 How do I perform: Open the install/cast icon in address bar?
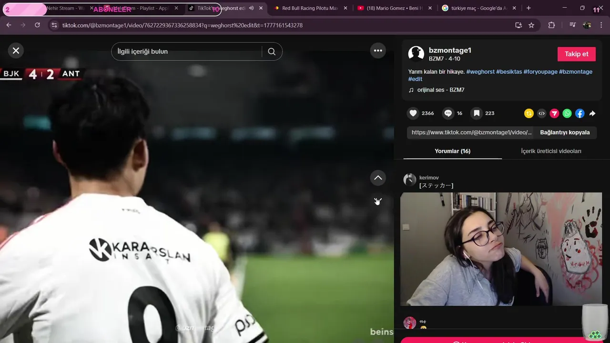point(518,25)
